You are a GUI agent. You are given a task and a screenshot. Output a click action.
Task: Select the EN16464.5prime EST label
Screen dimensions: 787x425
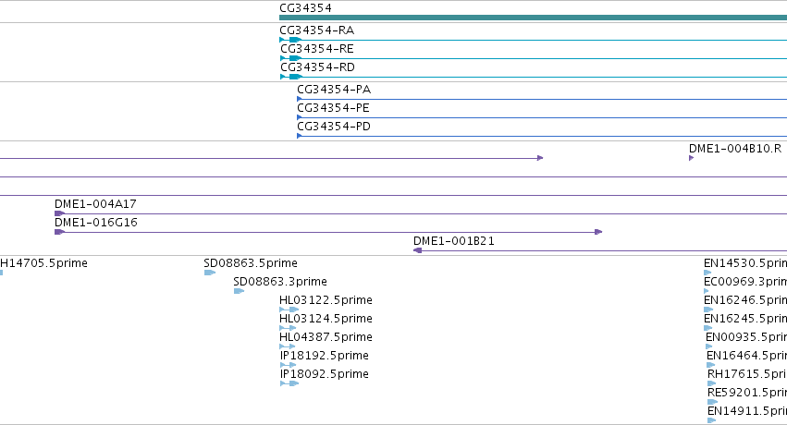click(x=747, y=357)
